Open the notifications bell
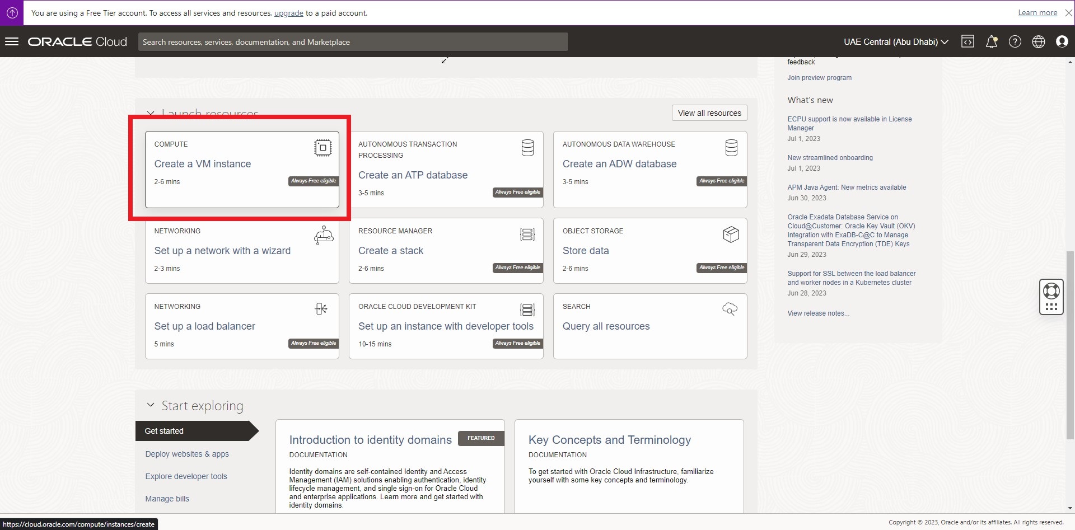 tap(992, 41)
